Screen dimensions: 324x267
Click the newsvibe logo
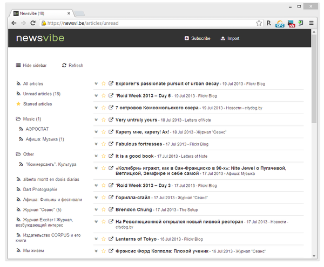40,38
